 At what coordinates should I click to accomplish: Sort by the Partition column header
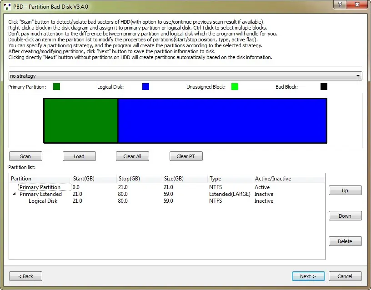(40, 179)
